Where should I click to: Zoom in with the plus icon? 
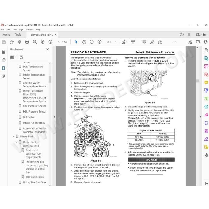(99, 42)
